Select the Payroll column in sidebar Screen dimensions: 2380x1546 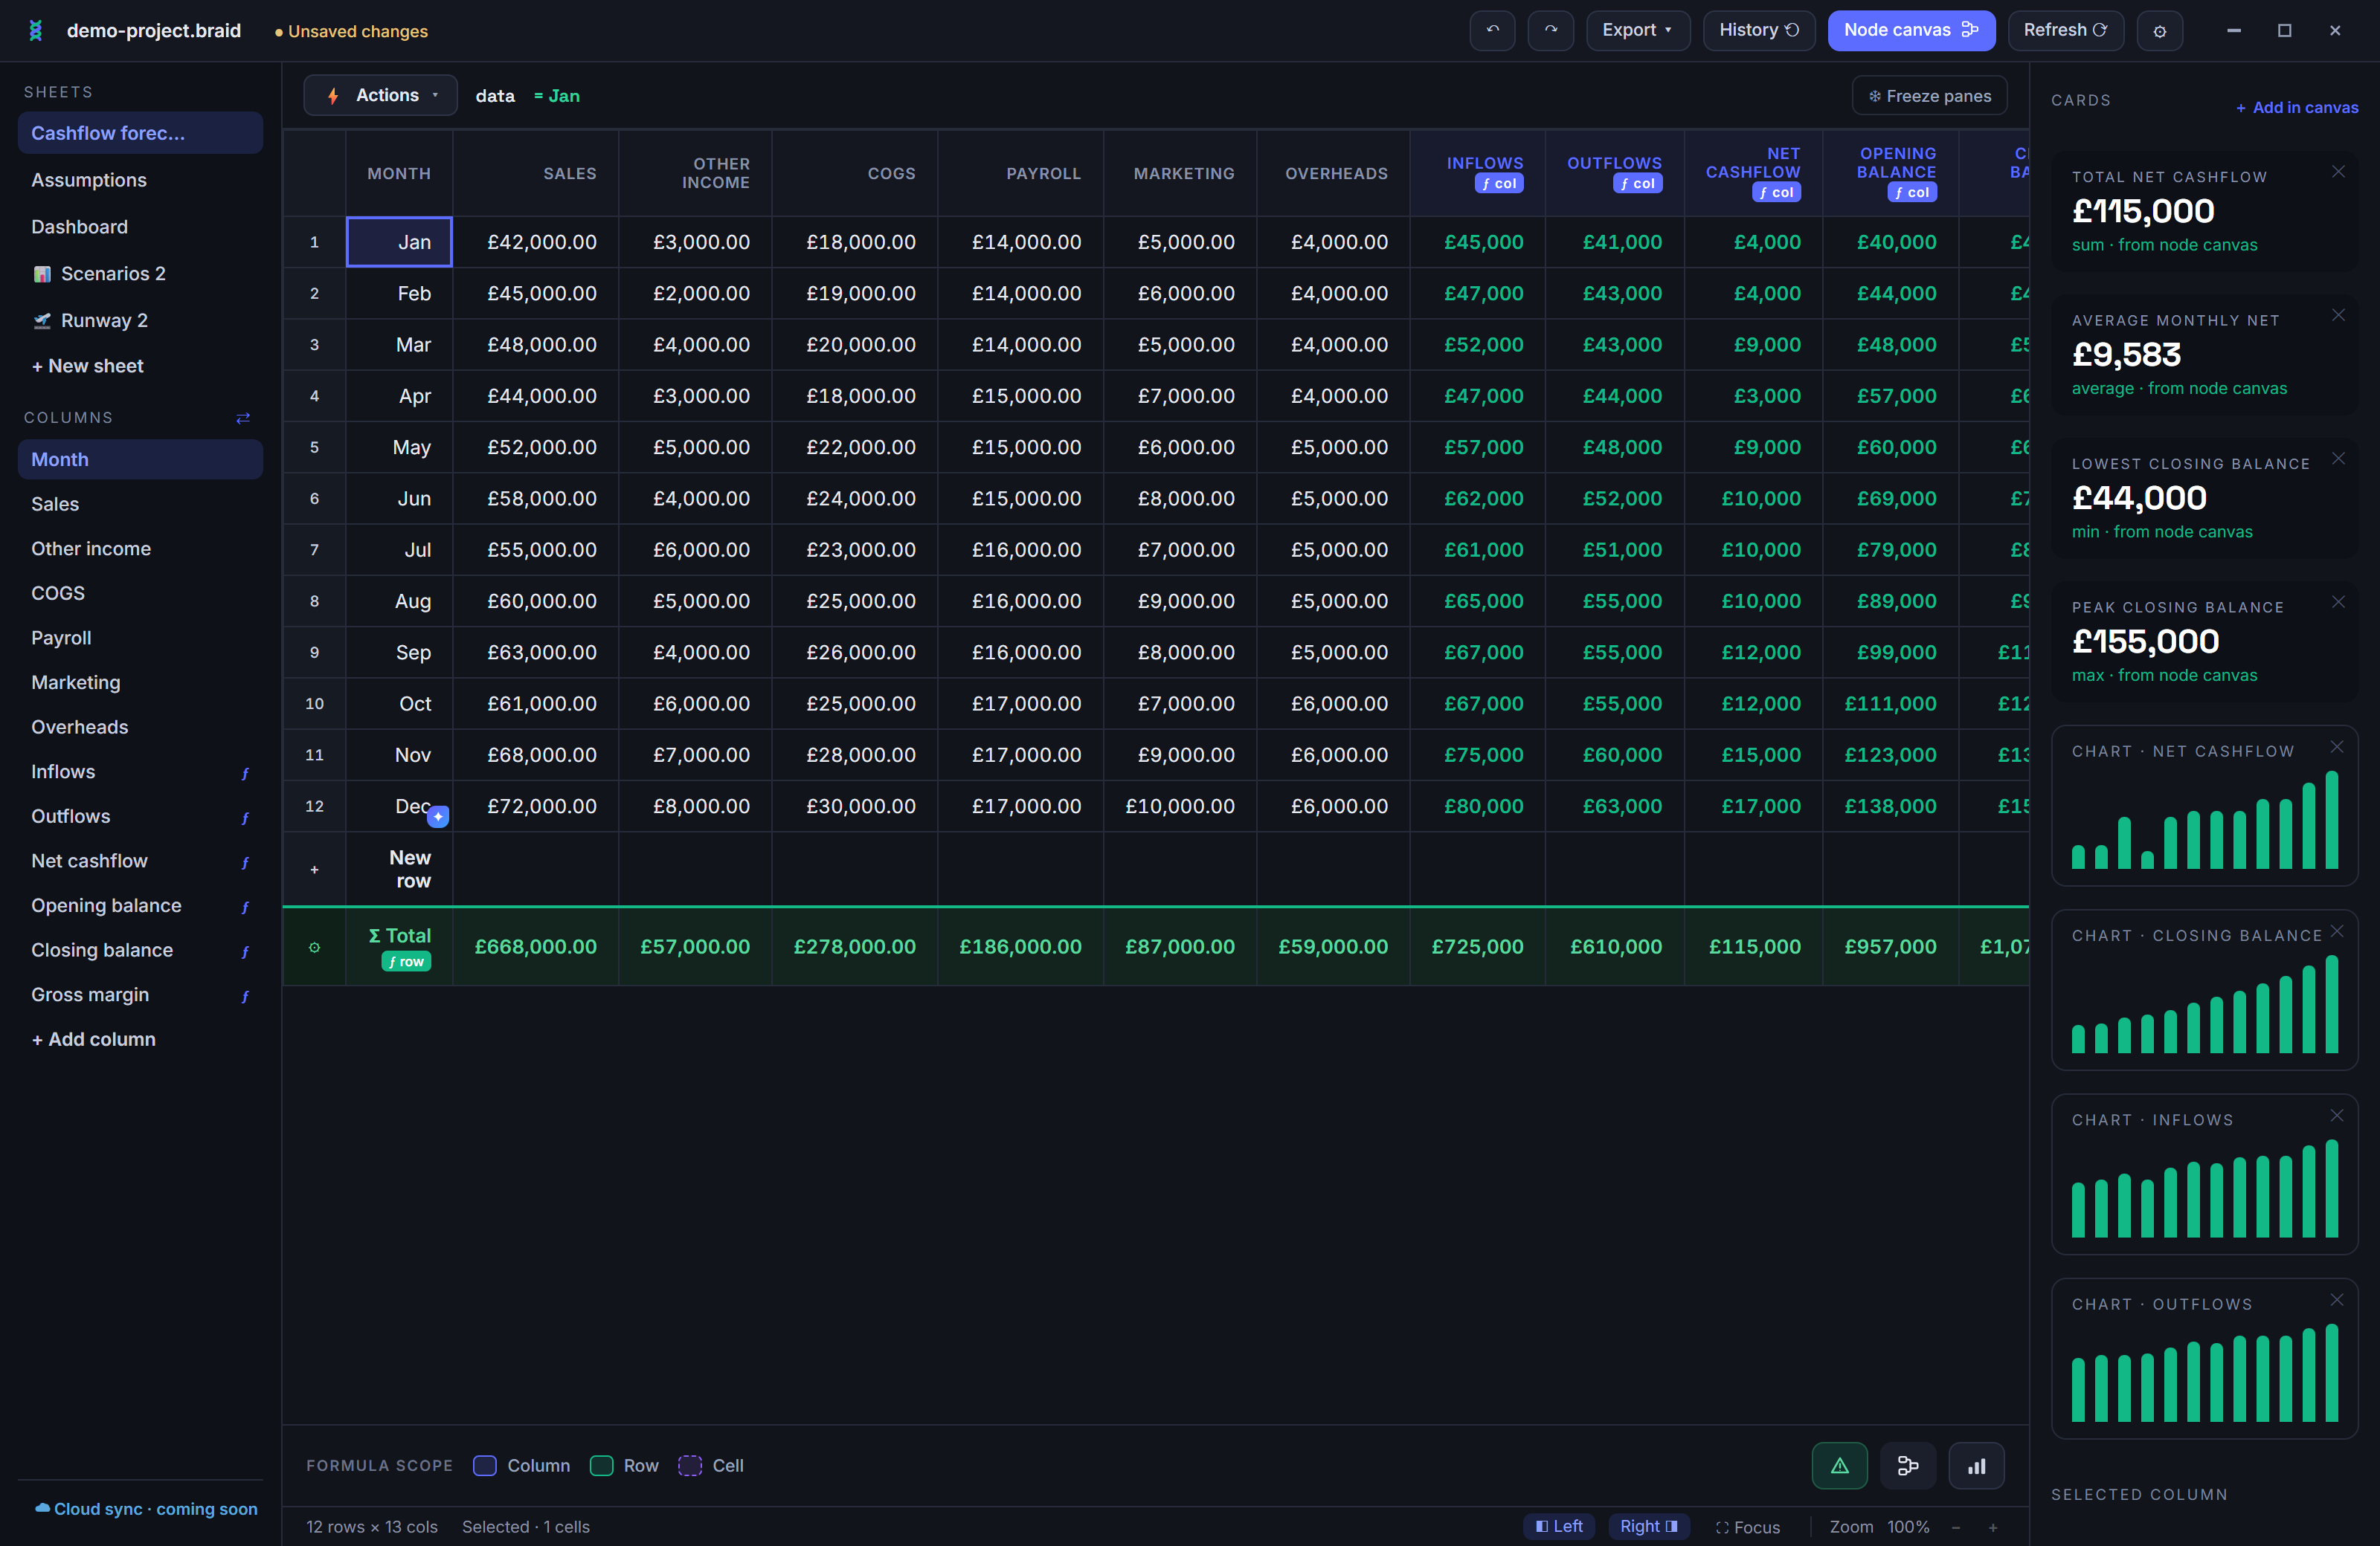coord(140,638)
